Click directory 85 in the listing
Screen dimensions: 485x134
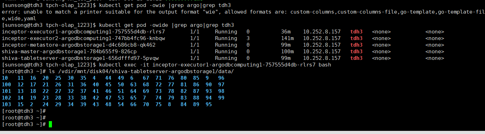(x=196, y=78)
